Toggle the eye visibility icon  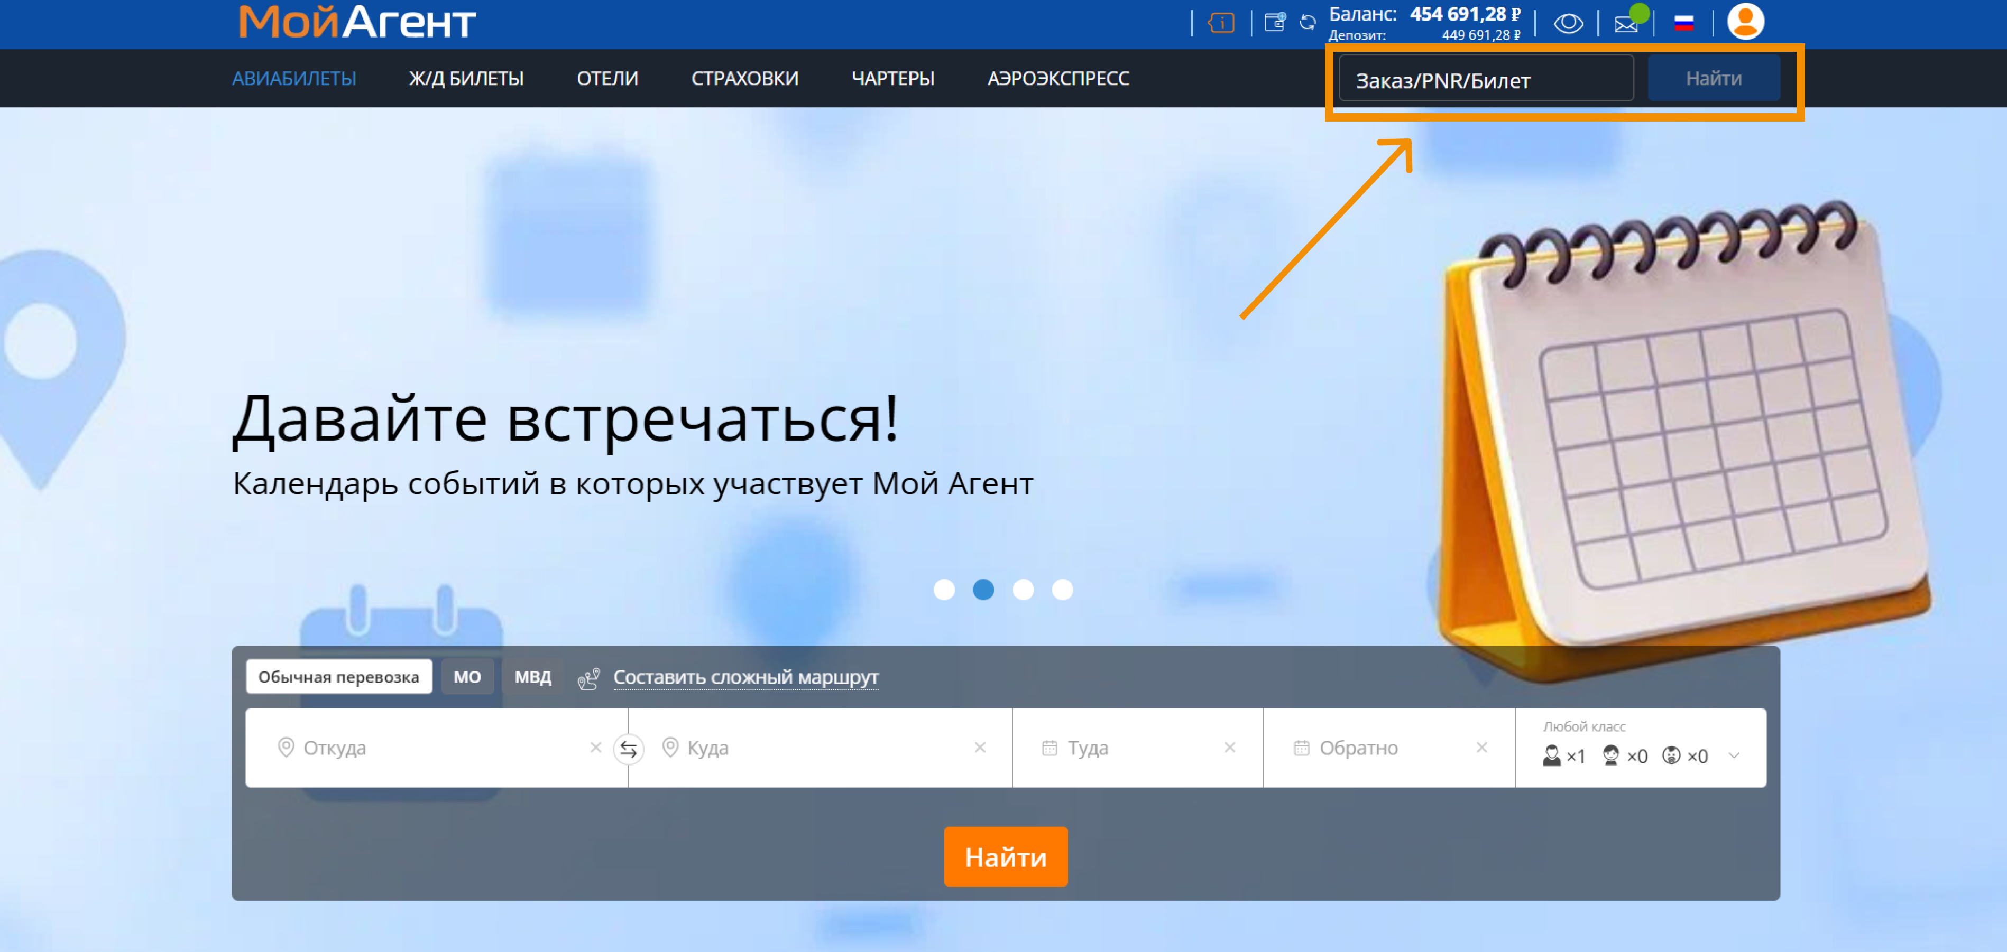[x=1568, y=24]
